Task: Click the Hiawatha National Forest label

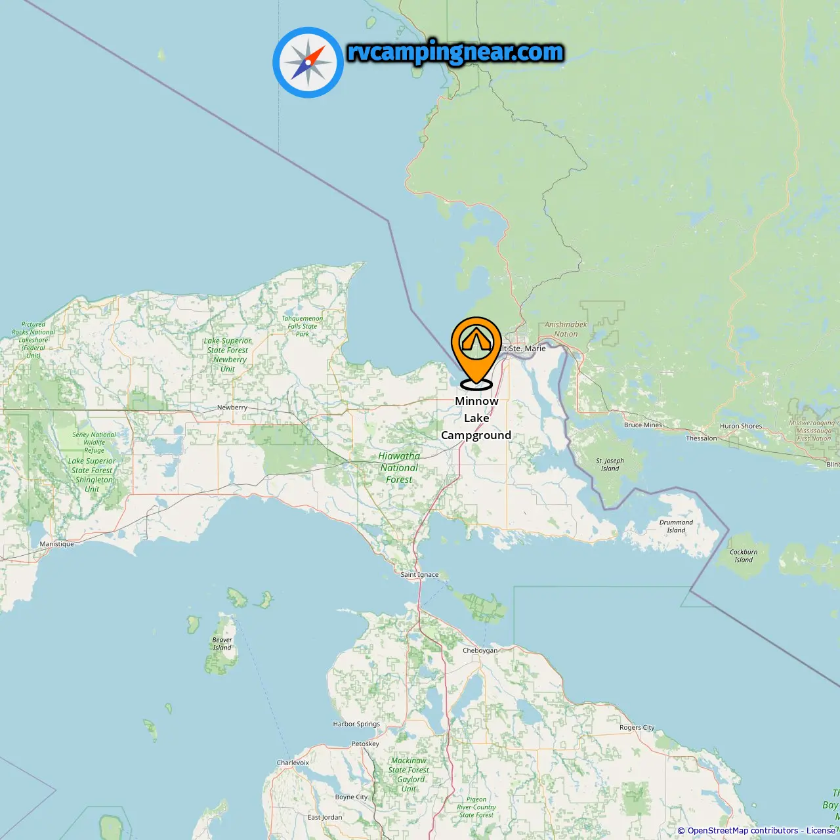Action: click(x=399, y=468)
